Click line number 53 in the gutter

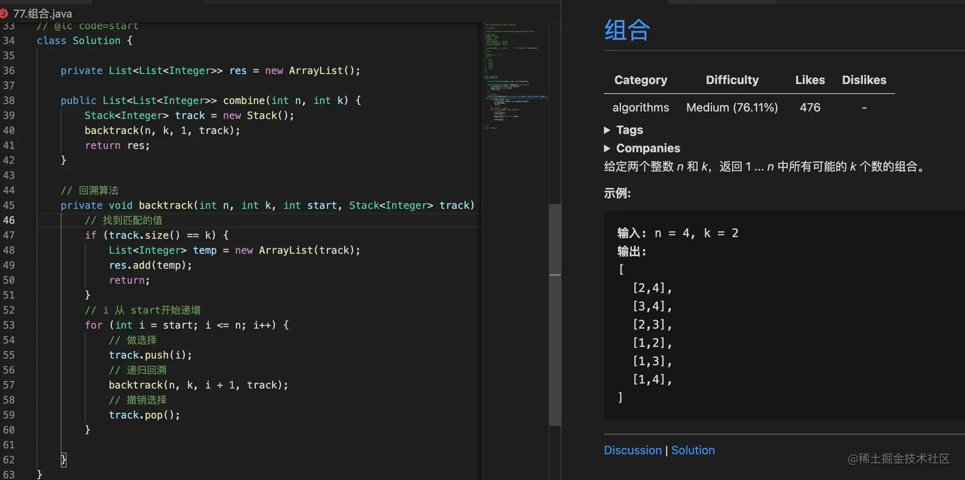tap(8, 326)
